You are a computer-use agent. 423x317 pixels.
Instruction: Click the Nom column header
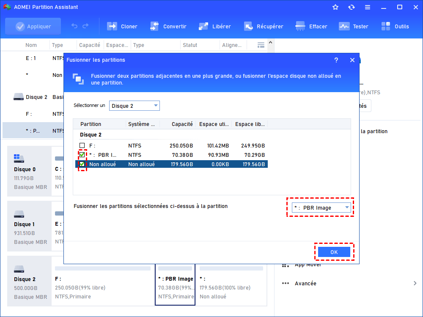31,45
